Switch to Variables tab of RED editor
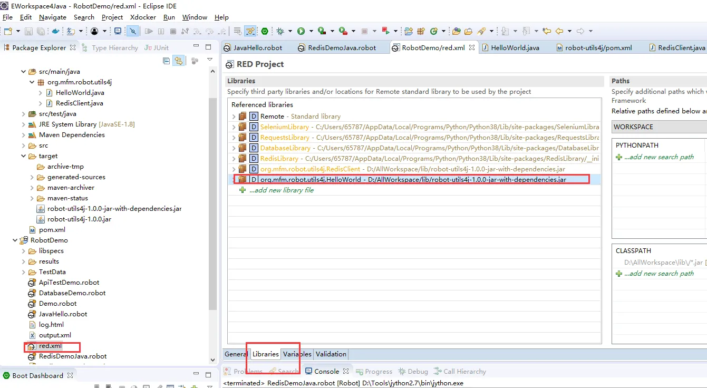707x388 pixels. click(297, 354)
